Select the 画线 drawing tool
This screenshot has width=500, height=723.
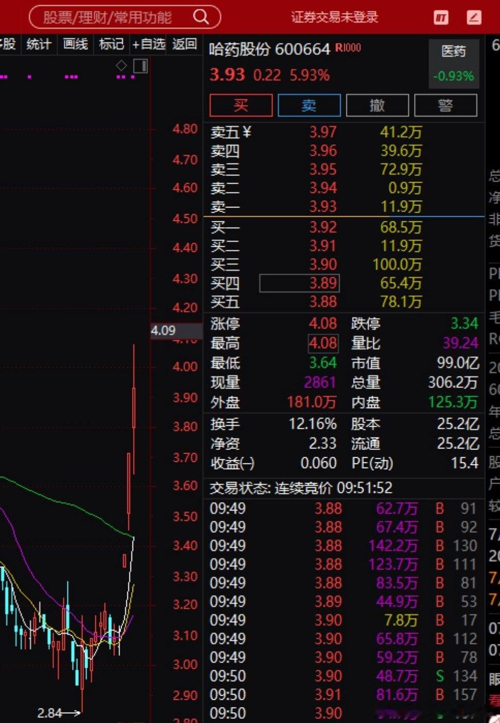click(x=75, y=44)
